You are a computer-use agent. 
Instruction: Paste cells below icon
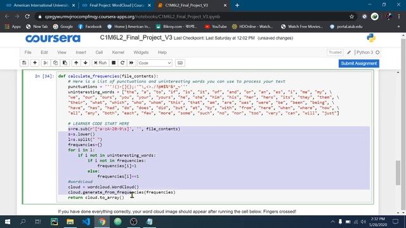[x=65, y=63]
